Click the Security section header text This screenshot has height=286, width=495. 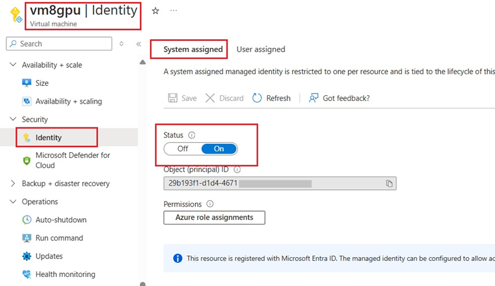click(x=35, y=120)
